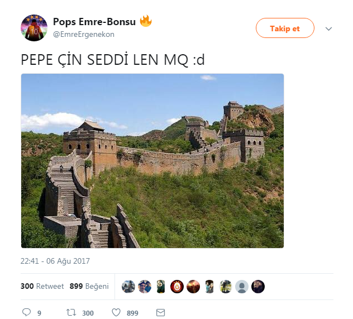The height and width of the screenshot is (319, 353).
Task: Click the reply speech bubble icon
Action: point(27,312)
